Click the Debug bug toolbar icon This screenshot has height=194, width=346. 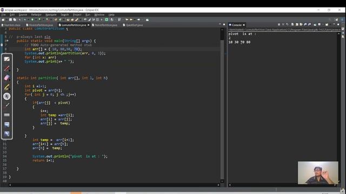pos(25,19)
